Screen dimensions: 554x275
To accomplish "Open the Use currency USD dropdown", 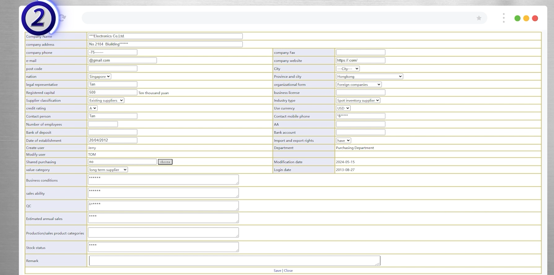I will [x=343, y=108].
